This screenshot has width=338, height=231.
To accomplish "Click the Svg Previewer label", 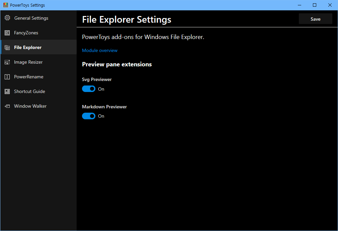I will (97, 79).
